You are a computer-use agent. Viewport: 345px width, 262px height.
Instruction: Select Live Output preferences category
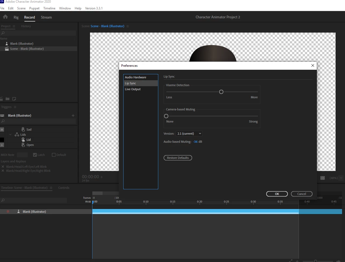click(141, 89)
